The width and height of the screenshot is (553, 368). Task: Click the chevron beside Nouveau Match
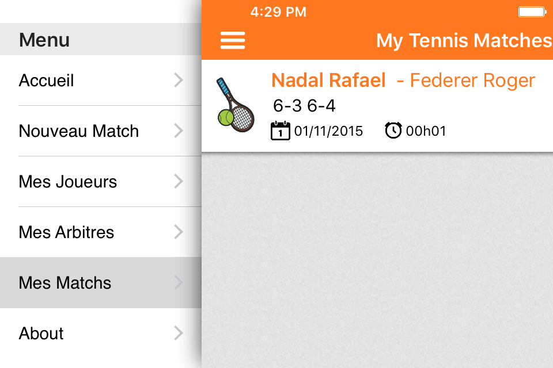(x=179, y=131)
